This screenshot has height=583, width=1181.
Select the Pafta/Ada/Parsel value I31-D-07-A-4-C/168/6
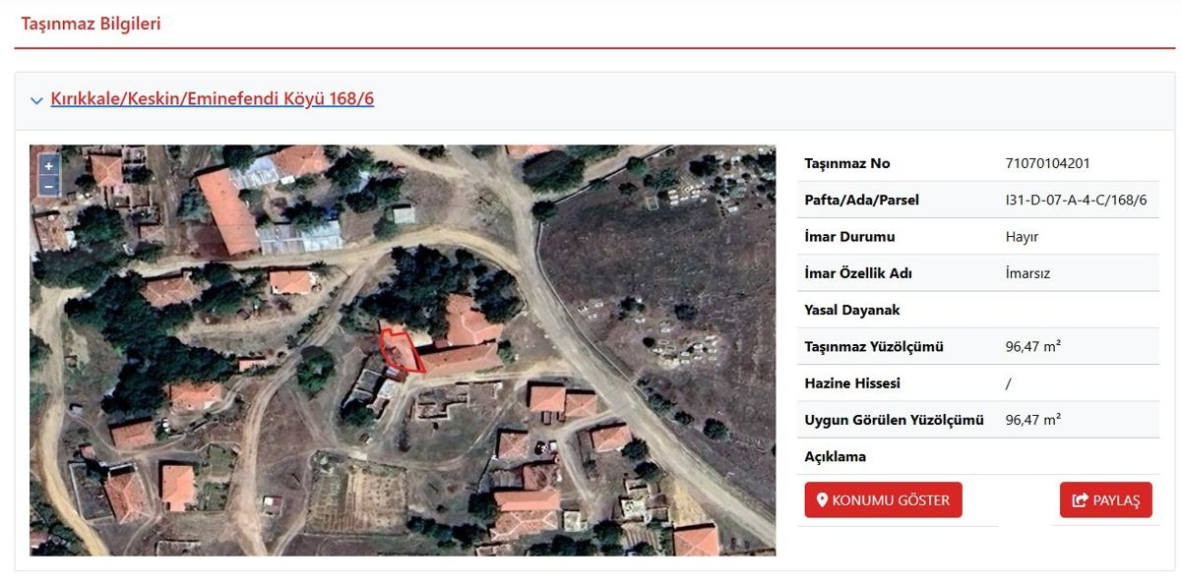(1076, 200)
